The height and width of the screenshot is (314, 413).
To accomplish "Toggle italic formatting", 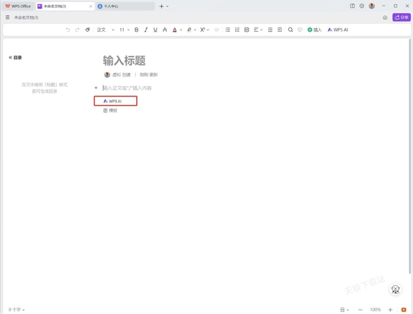I will click(146, 30).
